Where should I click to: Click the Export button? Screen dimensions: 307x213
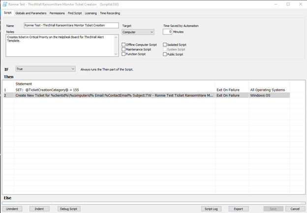click(x=239, y=209)
